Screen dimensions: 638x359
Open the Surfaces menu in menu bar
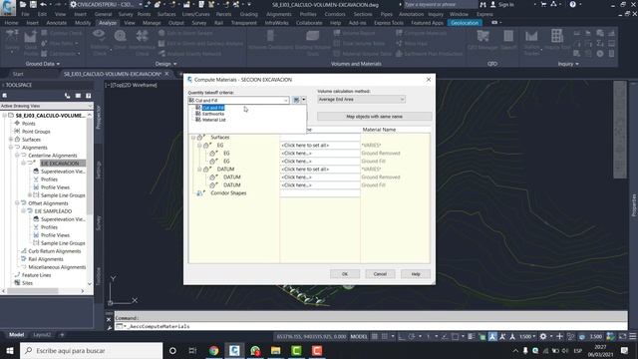tap(166, 14)
